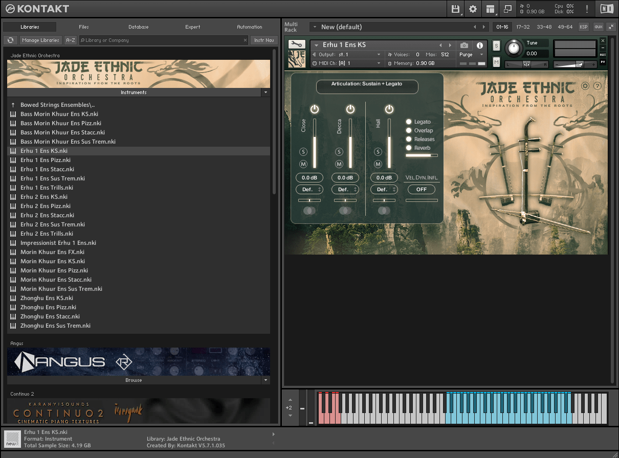The image size is (619, 458).
Task: Toggle the minimized view icon
Action: pos(507,9)
